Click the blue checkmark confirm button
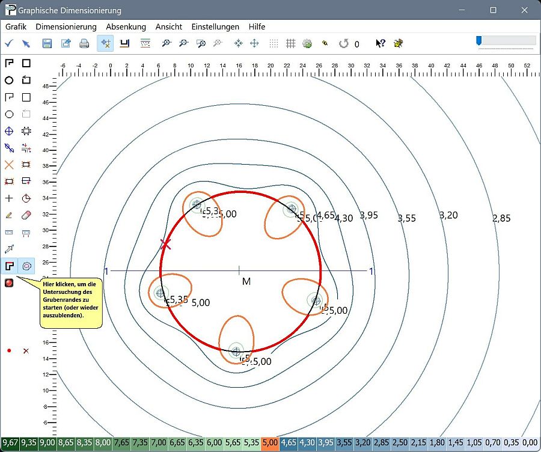 coord(9,43)
